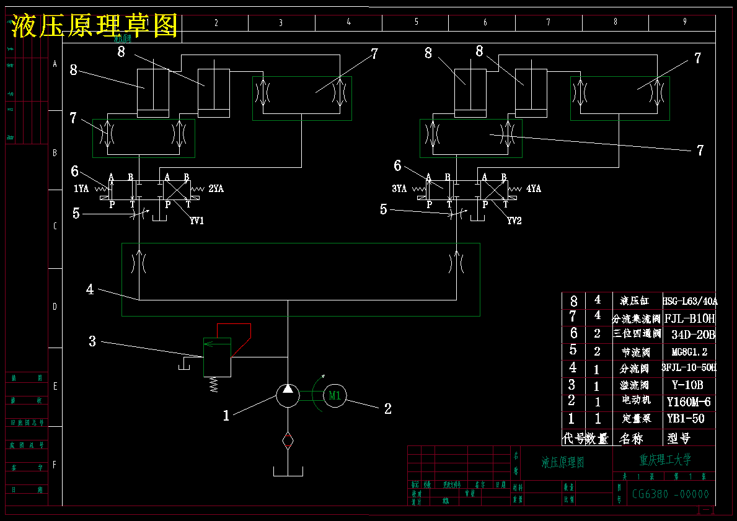Image resolution: width=737 pixels, height=521 pixels.
Task: Click the 型号 header of the parts table
Action: (x=679, y=439)
